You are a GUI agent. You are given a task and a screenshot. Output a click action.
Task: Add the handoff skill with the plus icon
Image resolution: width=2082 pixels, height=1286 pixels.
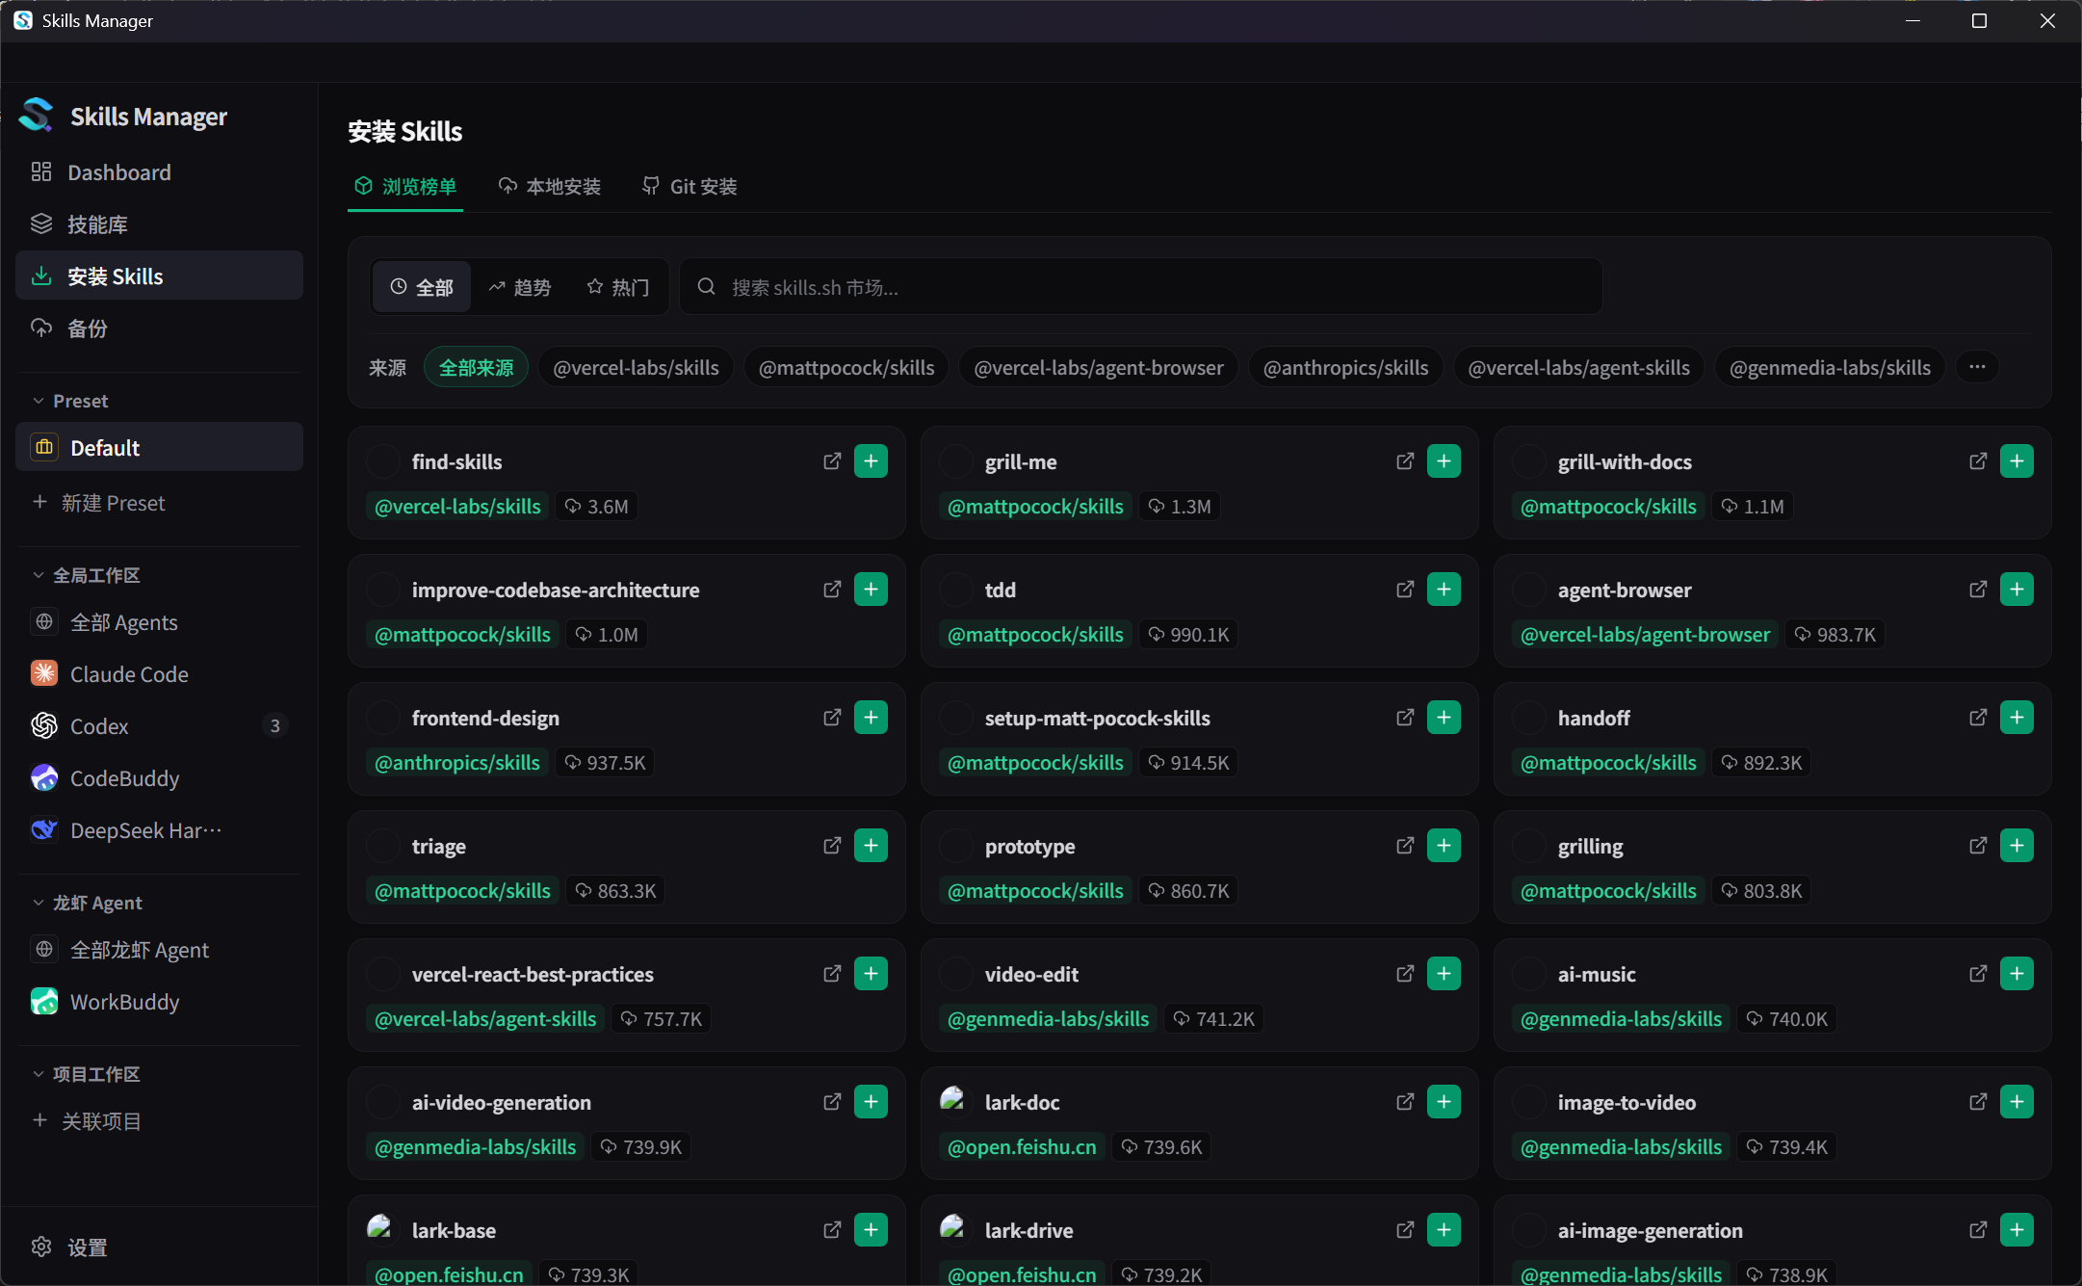2017,718
